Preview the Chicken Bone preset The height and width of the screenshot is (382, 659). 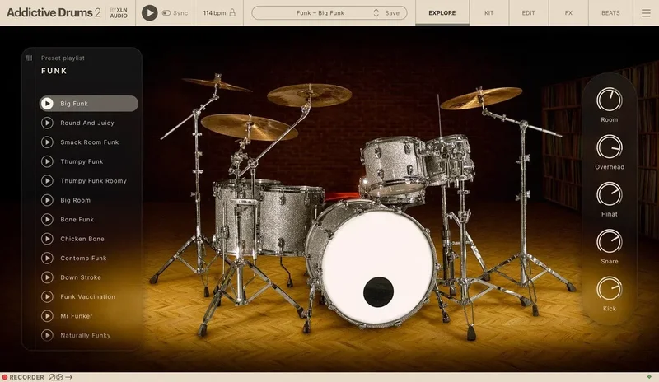pyautogui.click(x=47, y=239)
